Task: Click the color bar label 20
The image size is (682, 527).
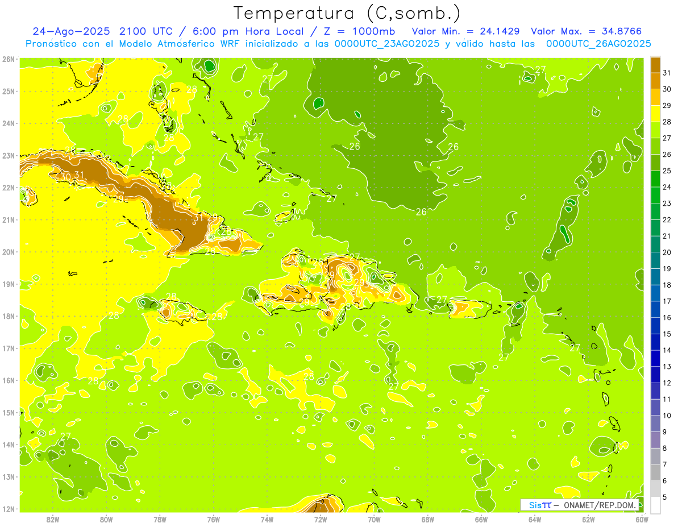Action: click(x=667, y=252)
